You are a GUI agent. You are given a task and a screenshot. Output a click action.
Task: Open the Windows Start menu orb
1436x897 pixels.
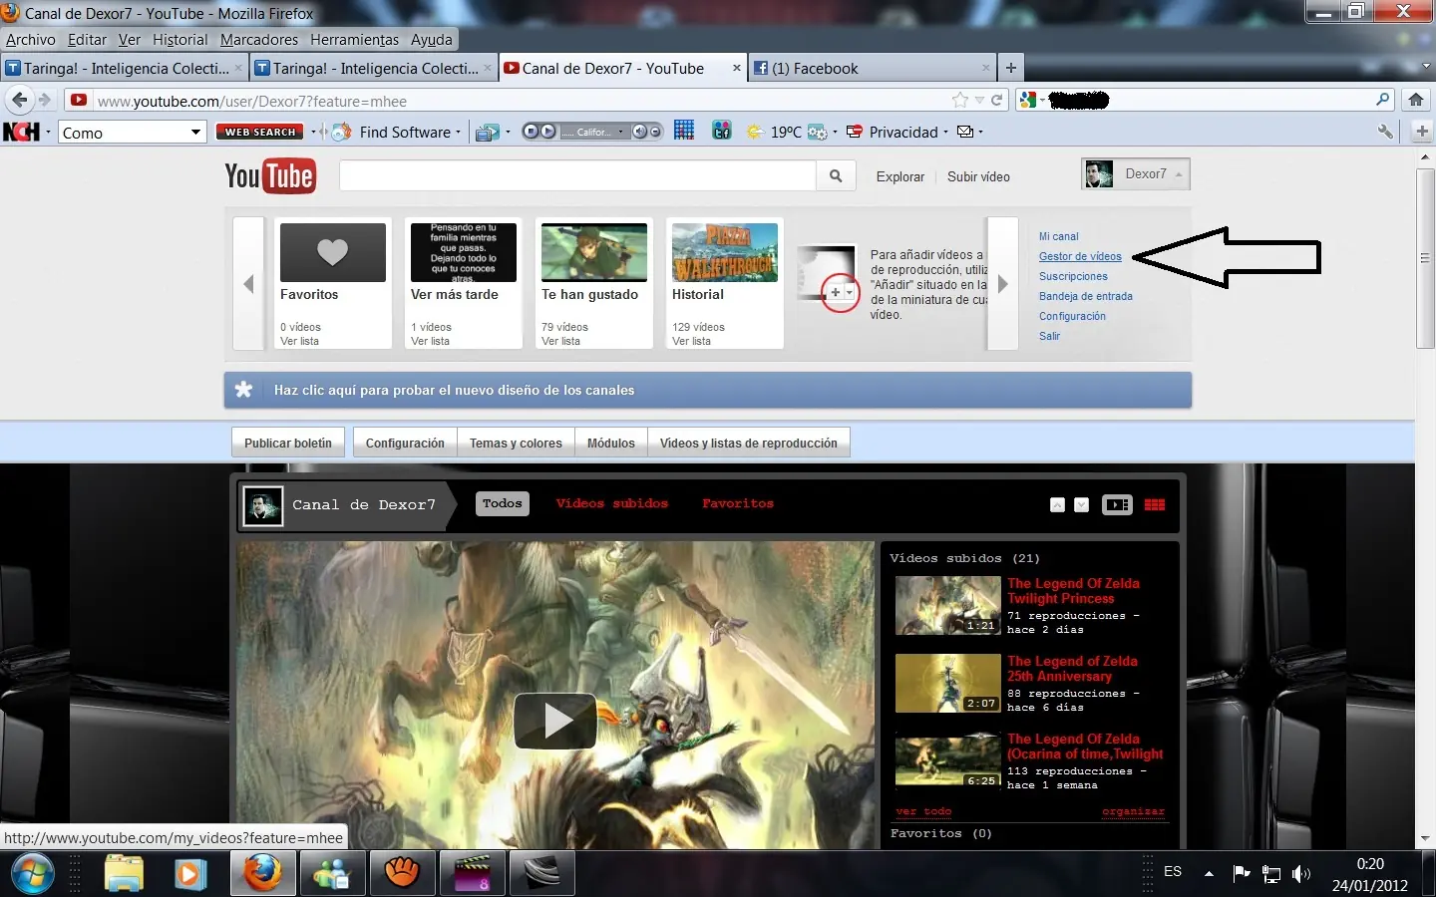coord(33,874)
